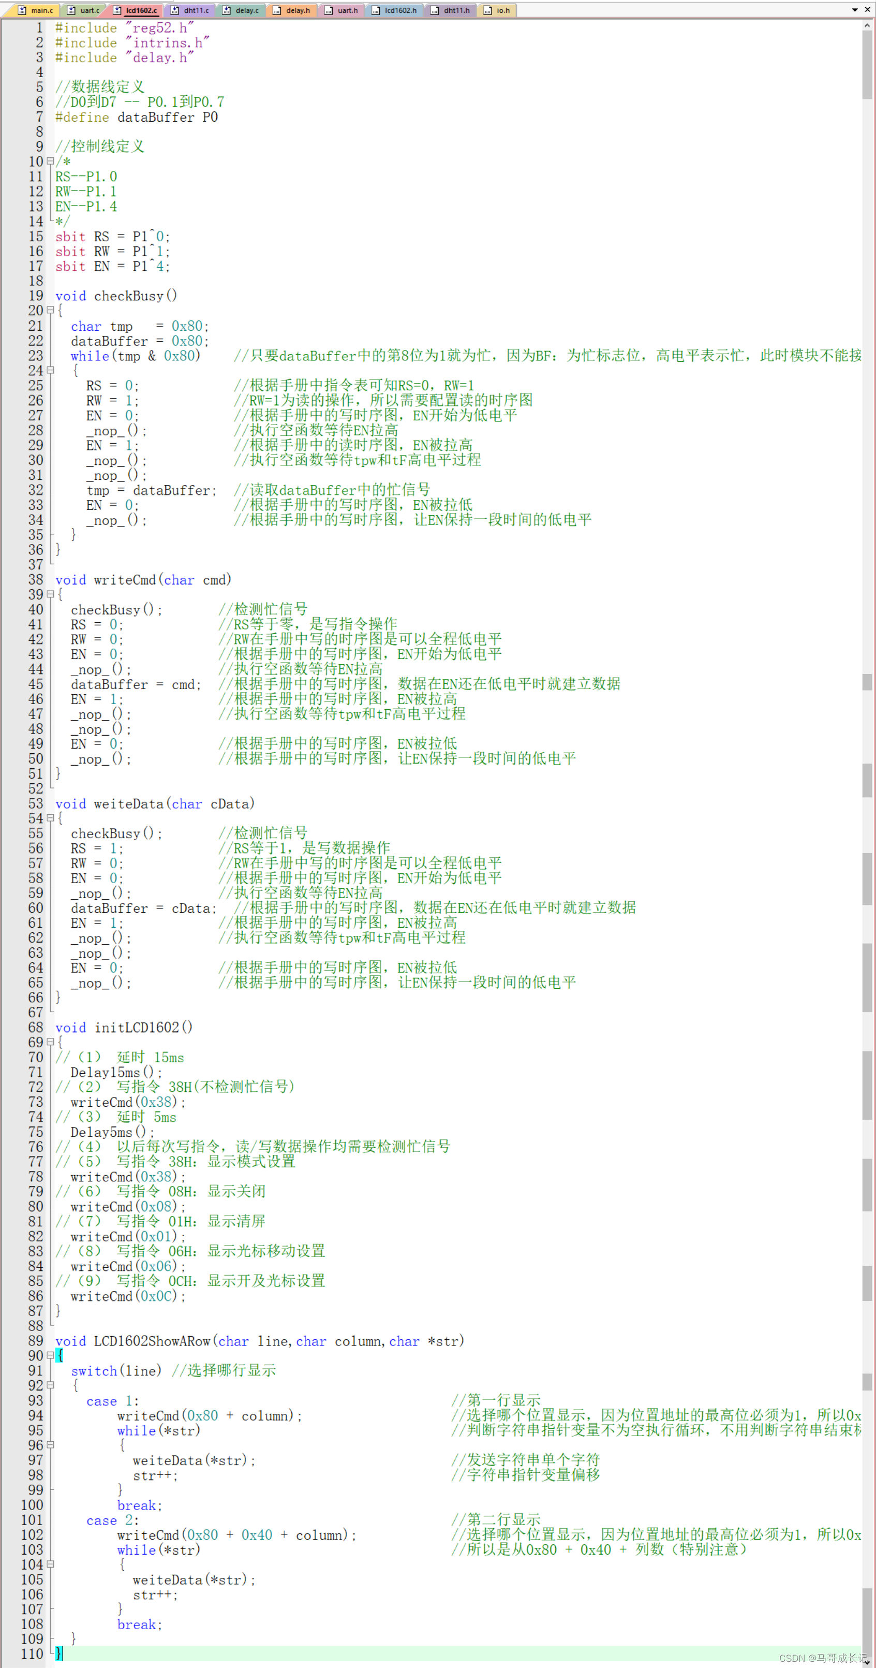
Task: Collapse checkBusy function body at line 20
Action: 51,310
